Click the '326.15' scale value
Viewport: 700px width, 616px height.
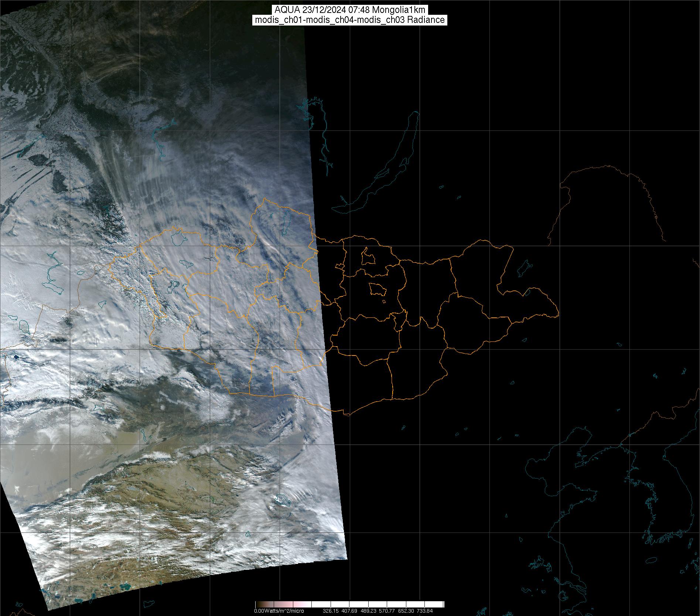pyautogui.click(x=331, y=611)
